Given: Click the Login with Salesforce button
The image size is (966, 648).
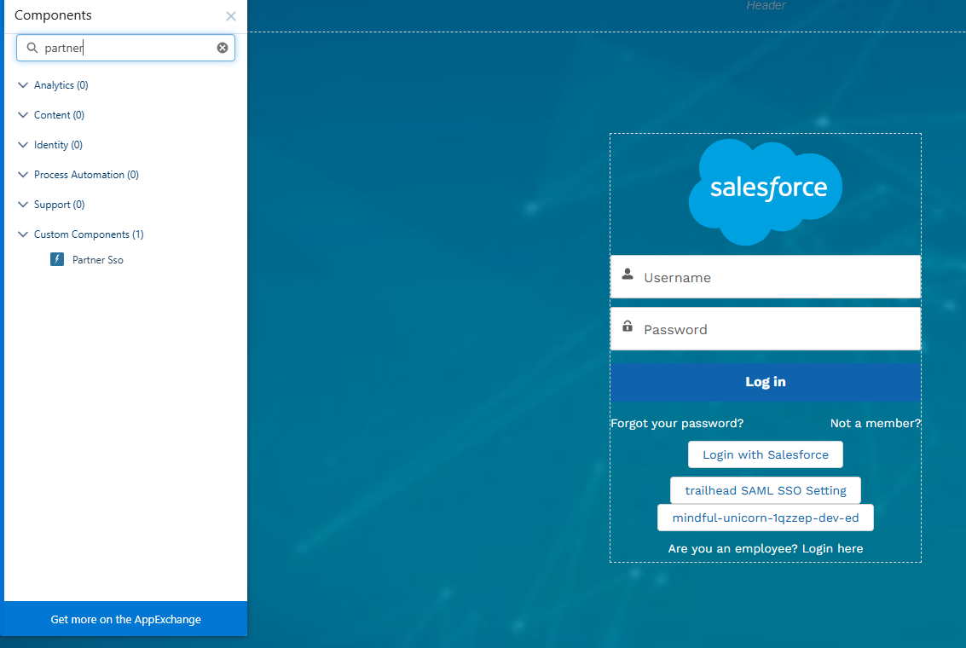Looking at the screenshot, I should coord(765,454).
